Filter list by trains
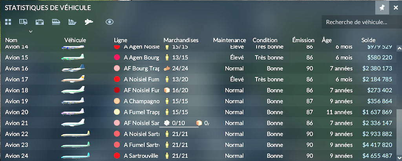Image resolution: width=402 pixels, height=161 pixels. point(55,22)
